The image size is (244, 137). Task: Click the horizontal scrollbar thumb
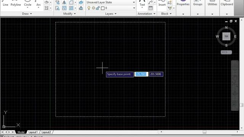coord(204,132)
